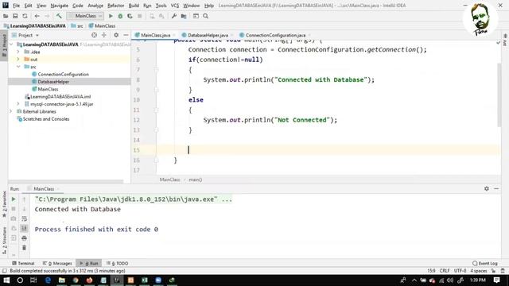The image size is (509, 286).
Task: Open the Terminal tool window
Action: (23, 263)
